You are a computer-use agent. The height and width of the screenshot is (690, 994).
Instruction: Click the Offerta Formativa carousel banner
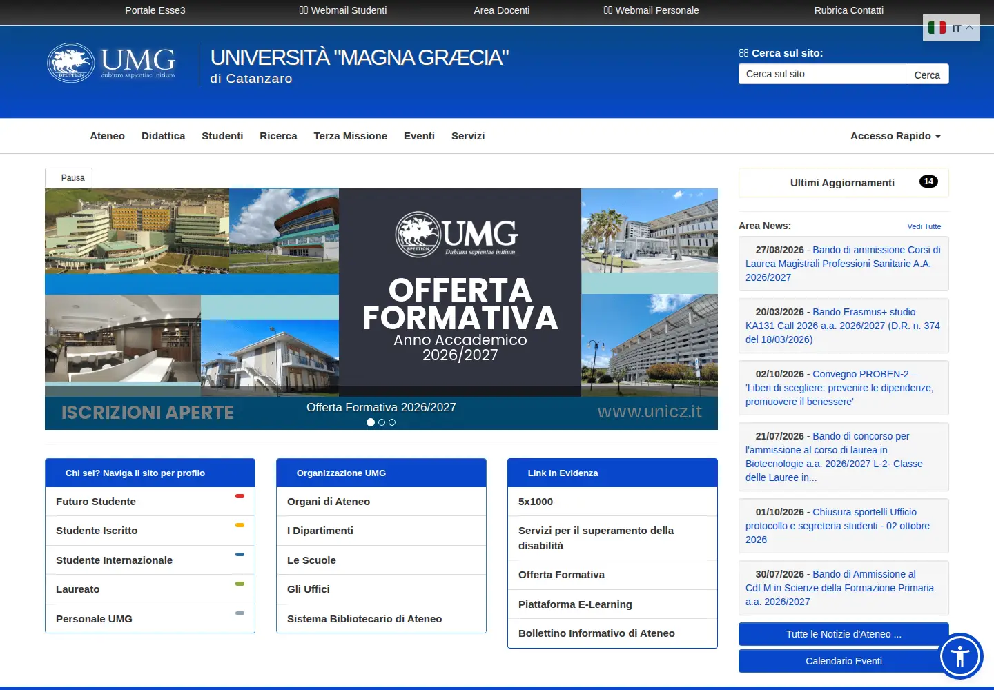(381, 309)
